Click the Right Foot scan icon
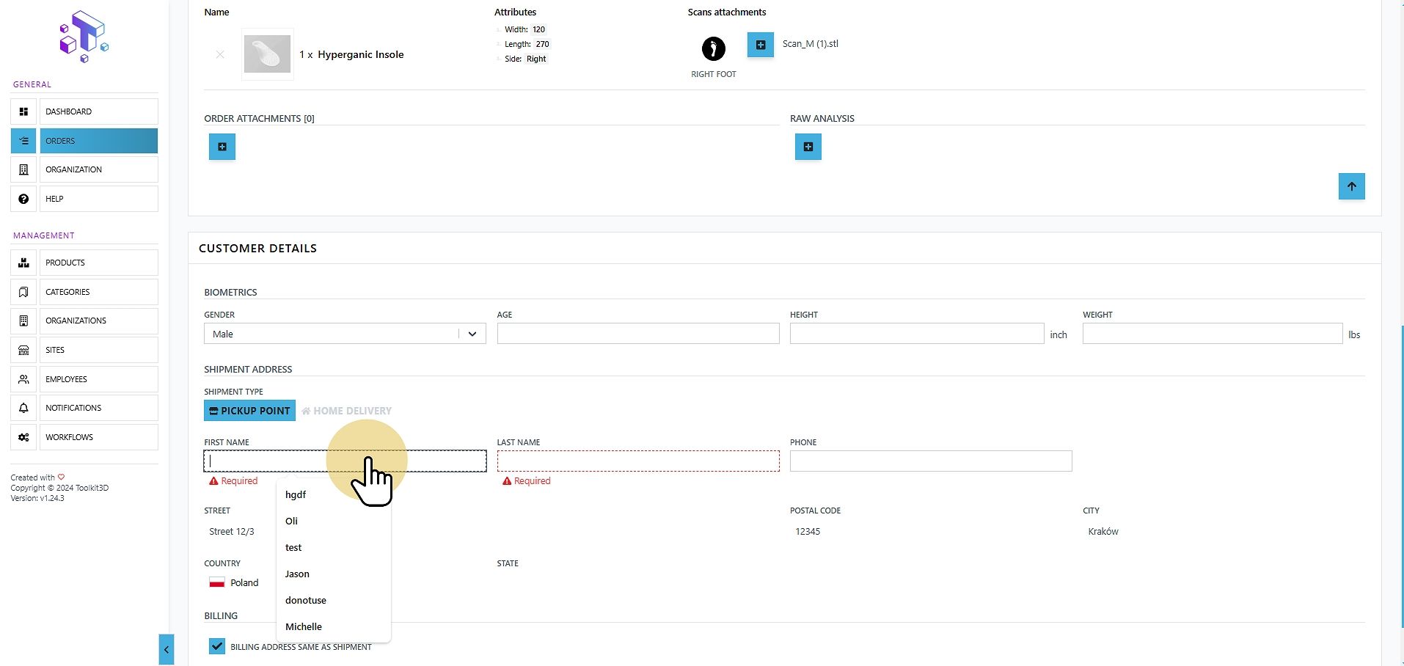Screen dimensions: 1404x666 (714, 49)
